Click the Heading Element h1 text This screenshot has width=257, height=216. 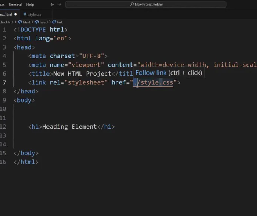tap(70, 127)
